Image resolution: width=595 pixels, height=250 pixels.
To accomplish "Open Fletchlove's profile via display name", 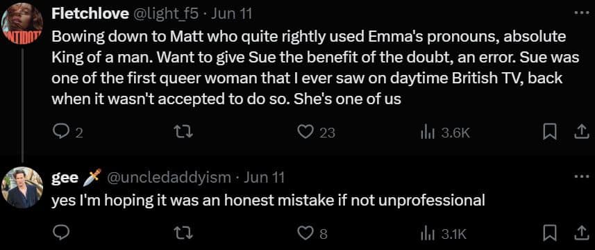I will coord(90,14).
